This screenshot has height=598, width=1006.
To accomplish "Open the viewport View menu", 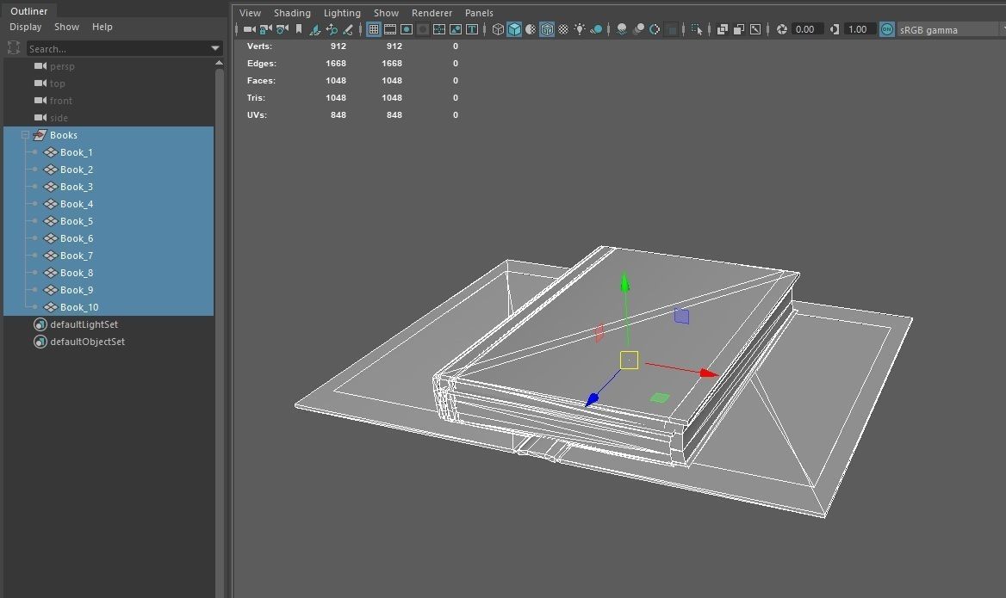I will pos(251,13).
